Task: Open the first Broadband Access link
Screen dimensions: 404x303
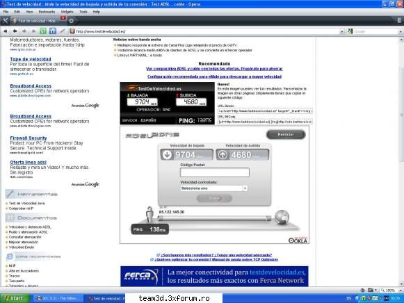Action: tap(31, 85)
